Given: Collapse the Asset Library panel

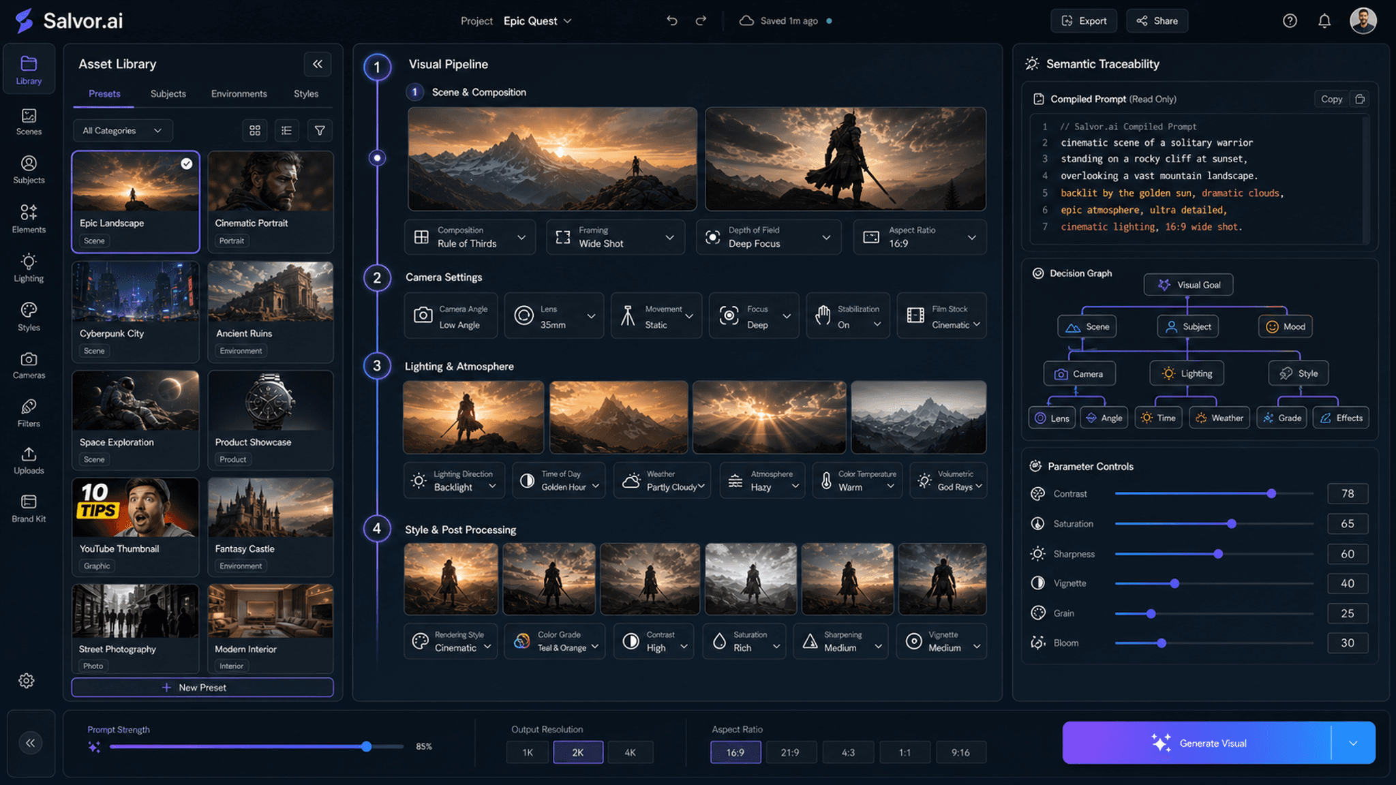Looking at the screenshot, I should tap(318, 64).
